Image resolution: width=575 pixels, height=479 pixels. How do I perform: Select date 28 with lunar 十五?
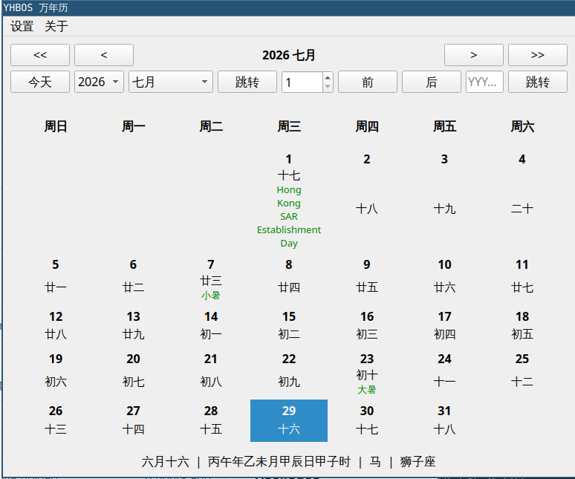point(211,421)
